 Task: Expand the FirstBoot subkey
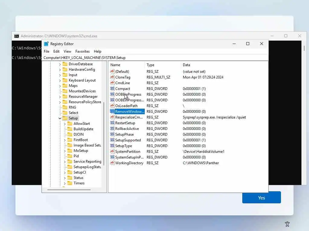coord(65,140)
